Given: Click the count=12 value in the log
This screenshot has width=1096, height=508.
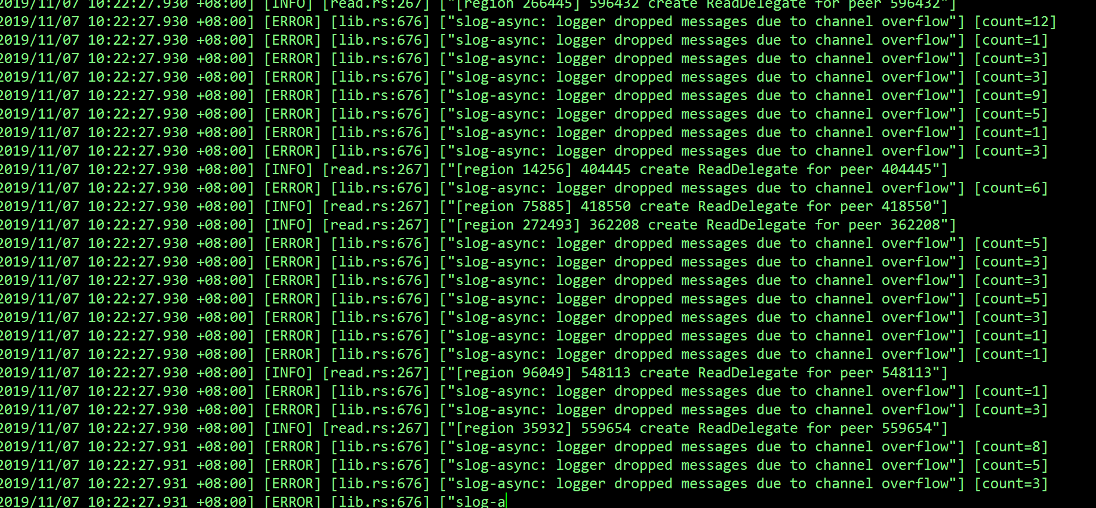Looking at the screenshot, I should [x=1015, y=22].
